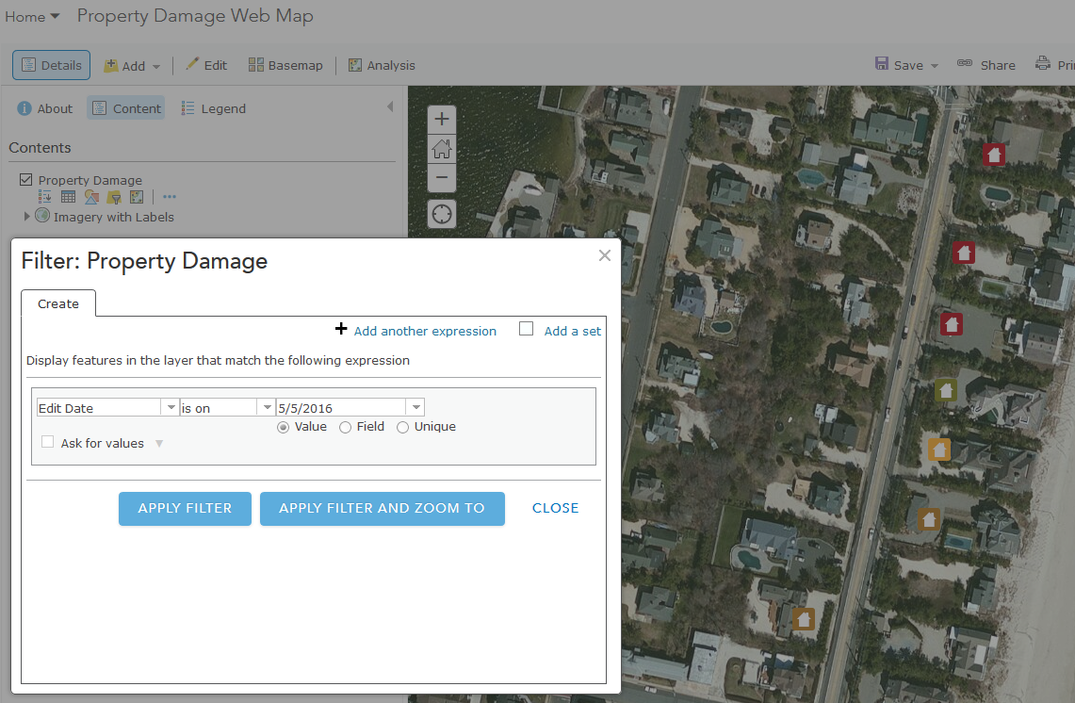
Task: Click the Imagery with Labels layer name
Action: click(x=114, y=217)
